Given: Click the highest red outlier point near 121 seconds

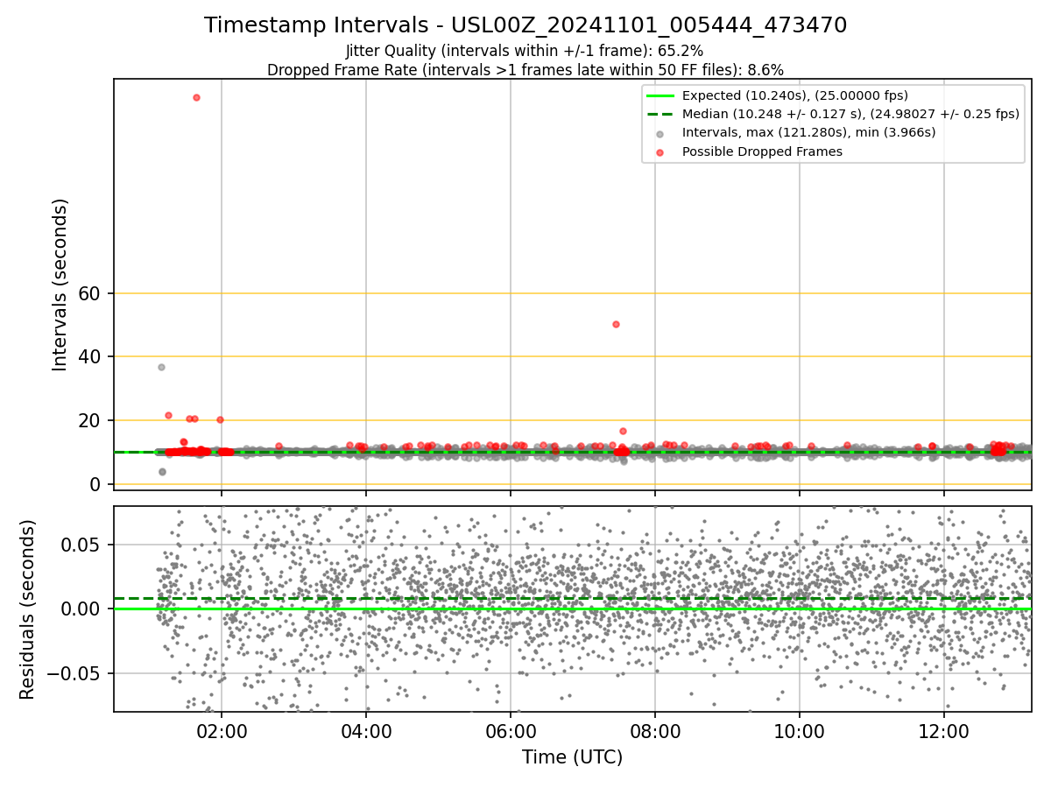Looking at the screenshot, I should (x=196, y=97).
